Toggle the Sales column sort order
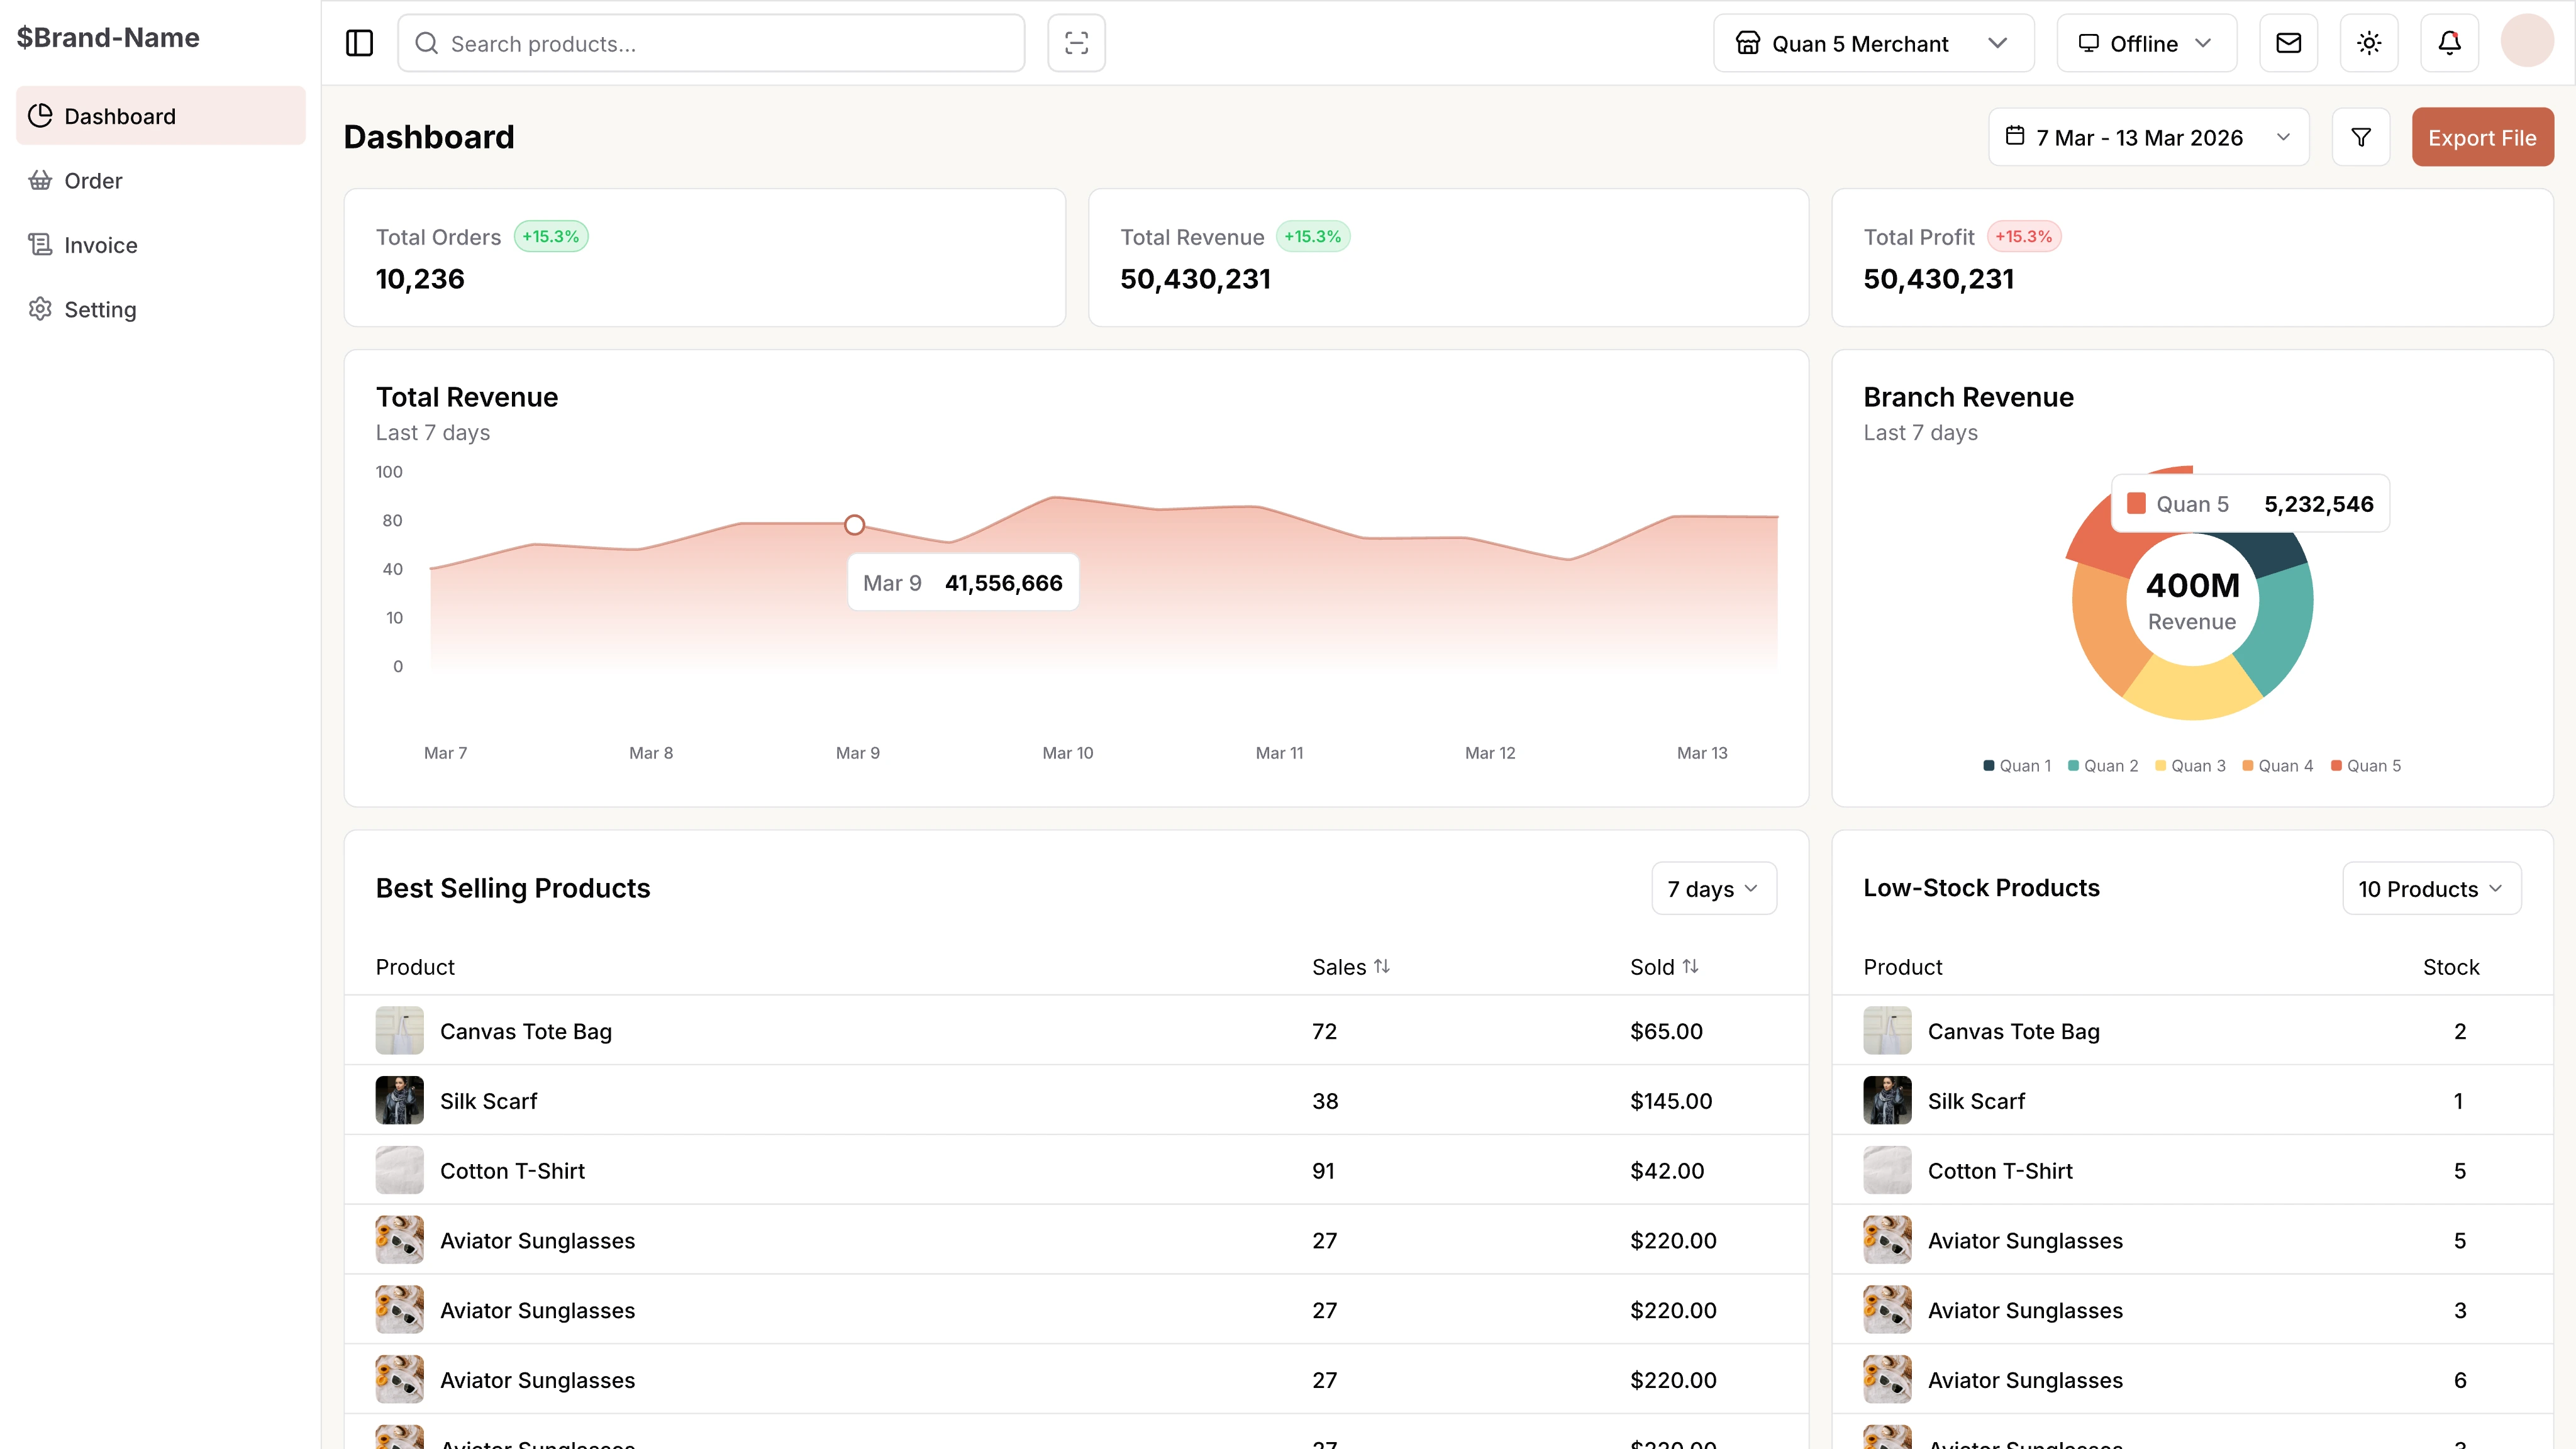 pos(1382,966)
